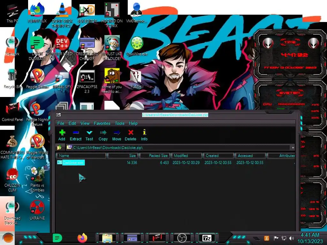This screenshot has width=327, height=245.
Task: Open the credit card app on taskbar
Action: [x=132, y=238]
